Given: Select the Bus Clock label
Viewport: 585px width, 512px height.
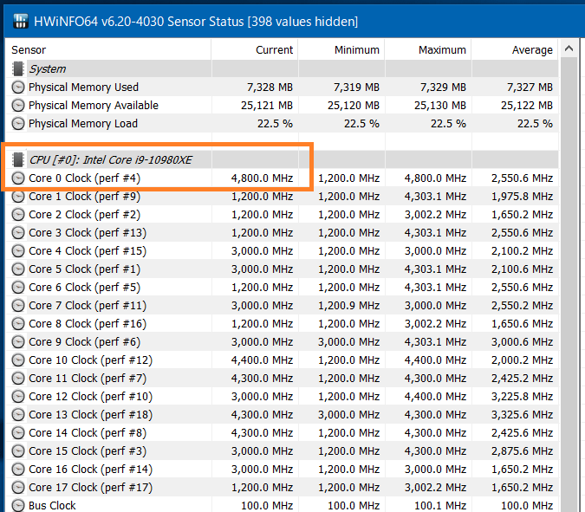Looking at the screenshot, I should pyautogui.click(x=52, y=505).
